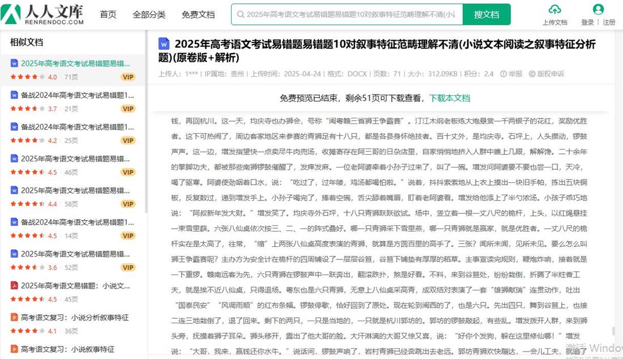Click the 上传时间 2025-04-24 text

(285, 74)
